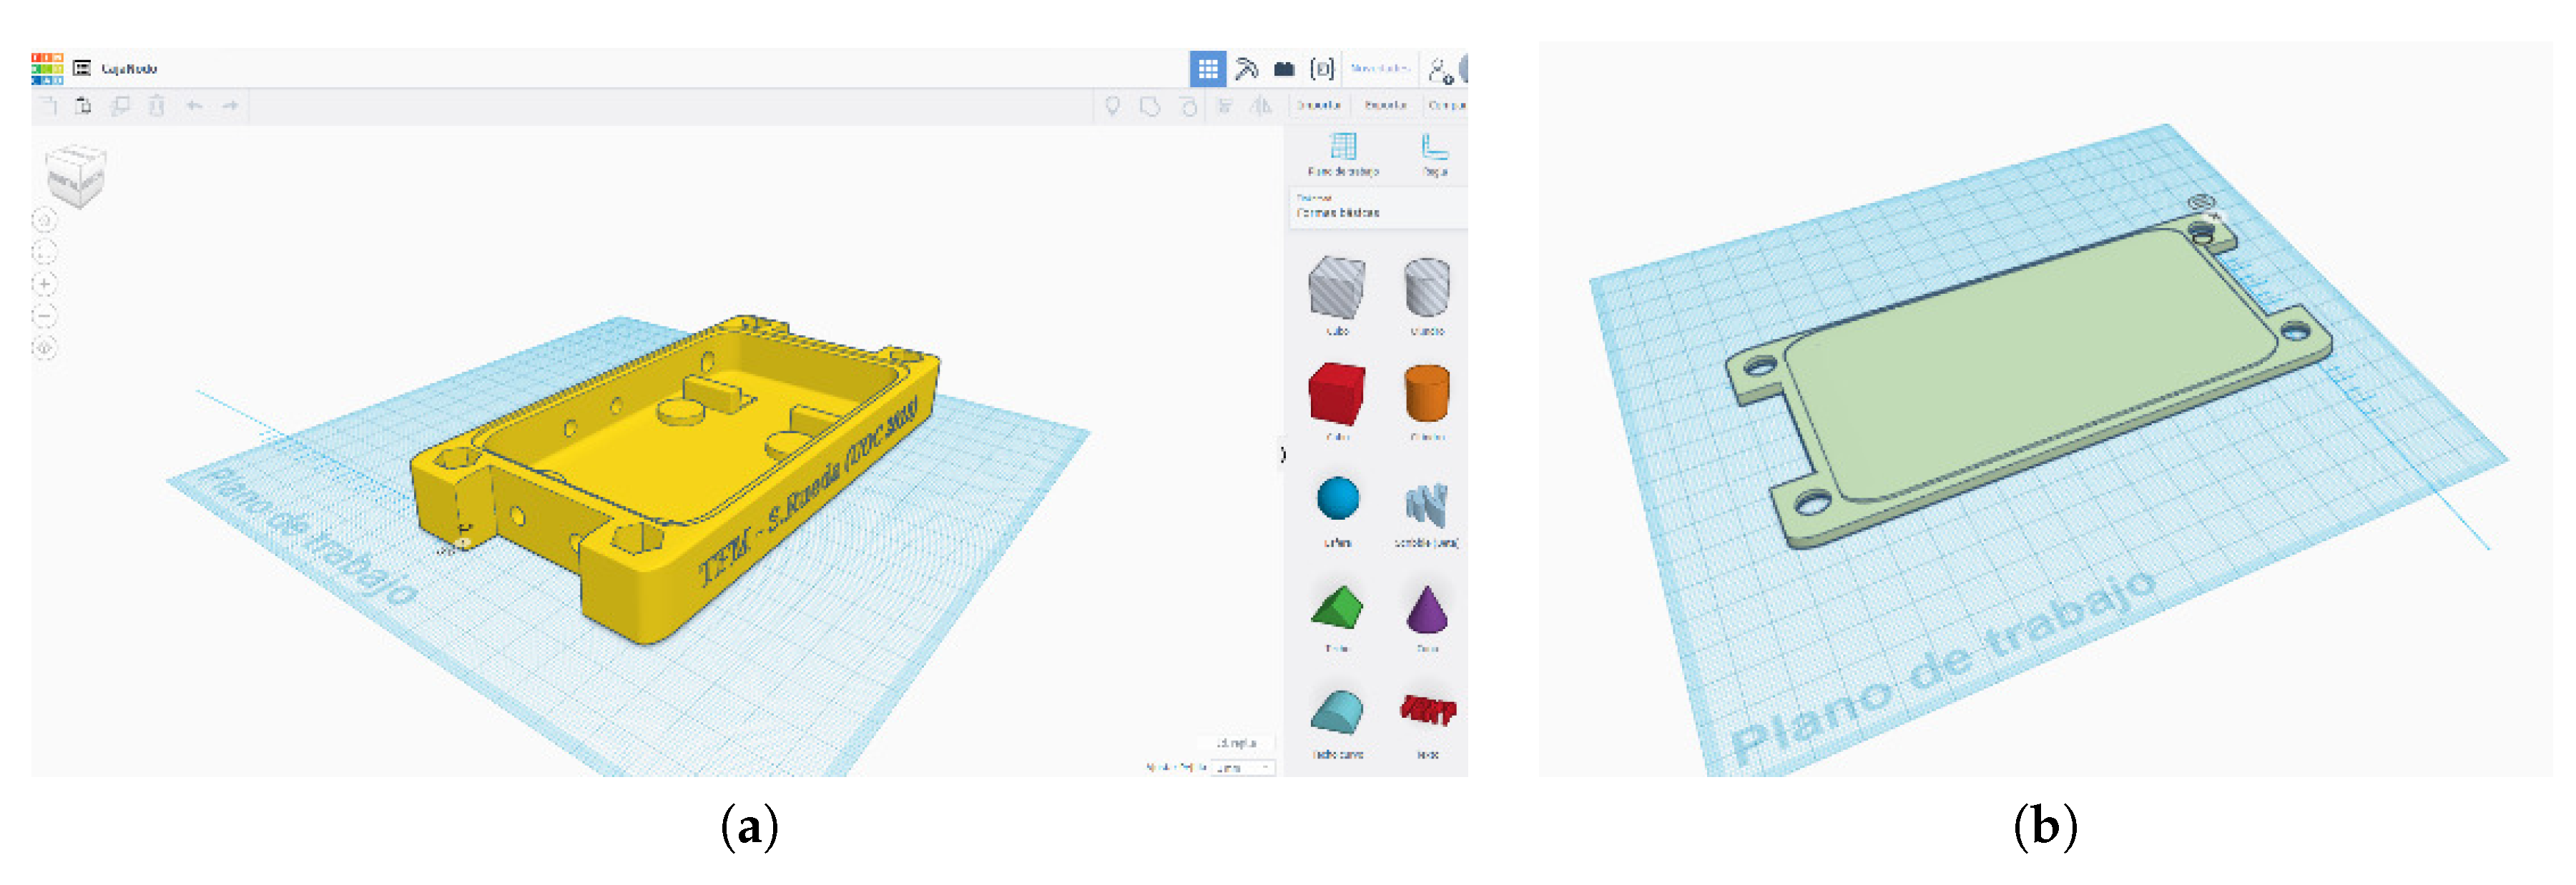Viewport: 2576px width, 885px height.
Task: Click the Tinkercad logo home icon
Action: (47, 68)
